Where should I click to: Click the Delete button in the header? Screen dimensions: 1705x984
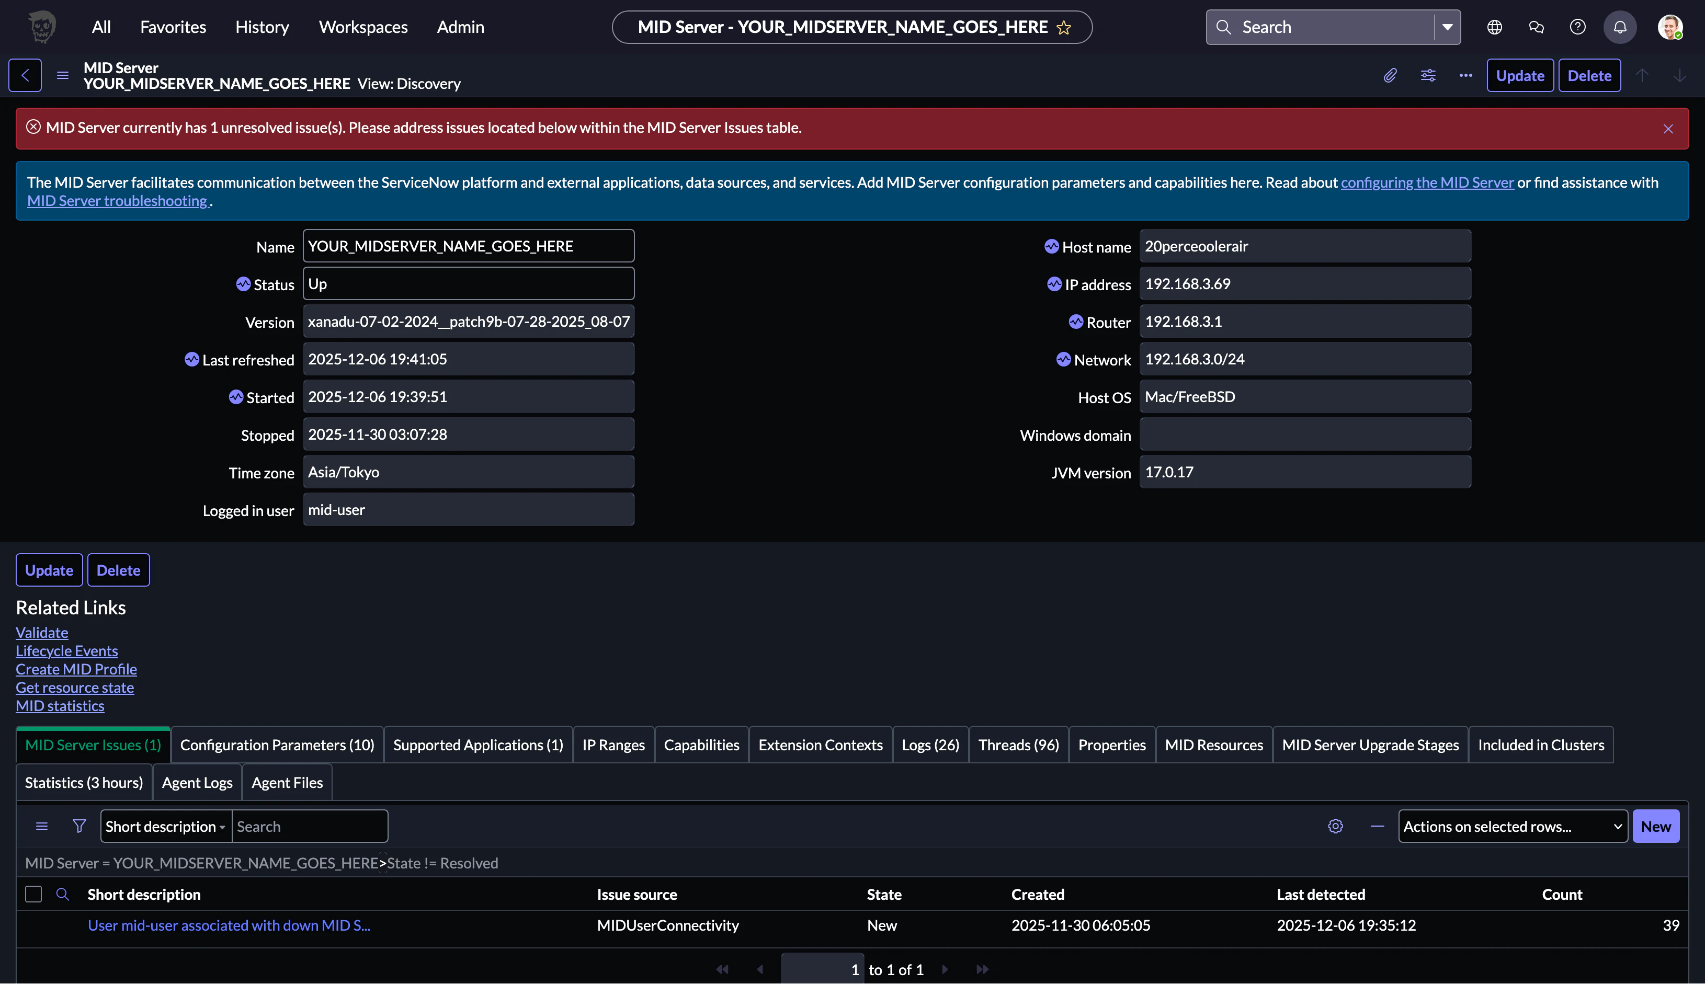click(1589, 75)
